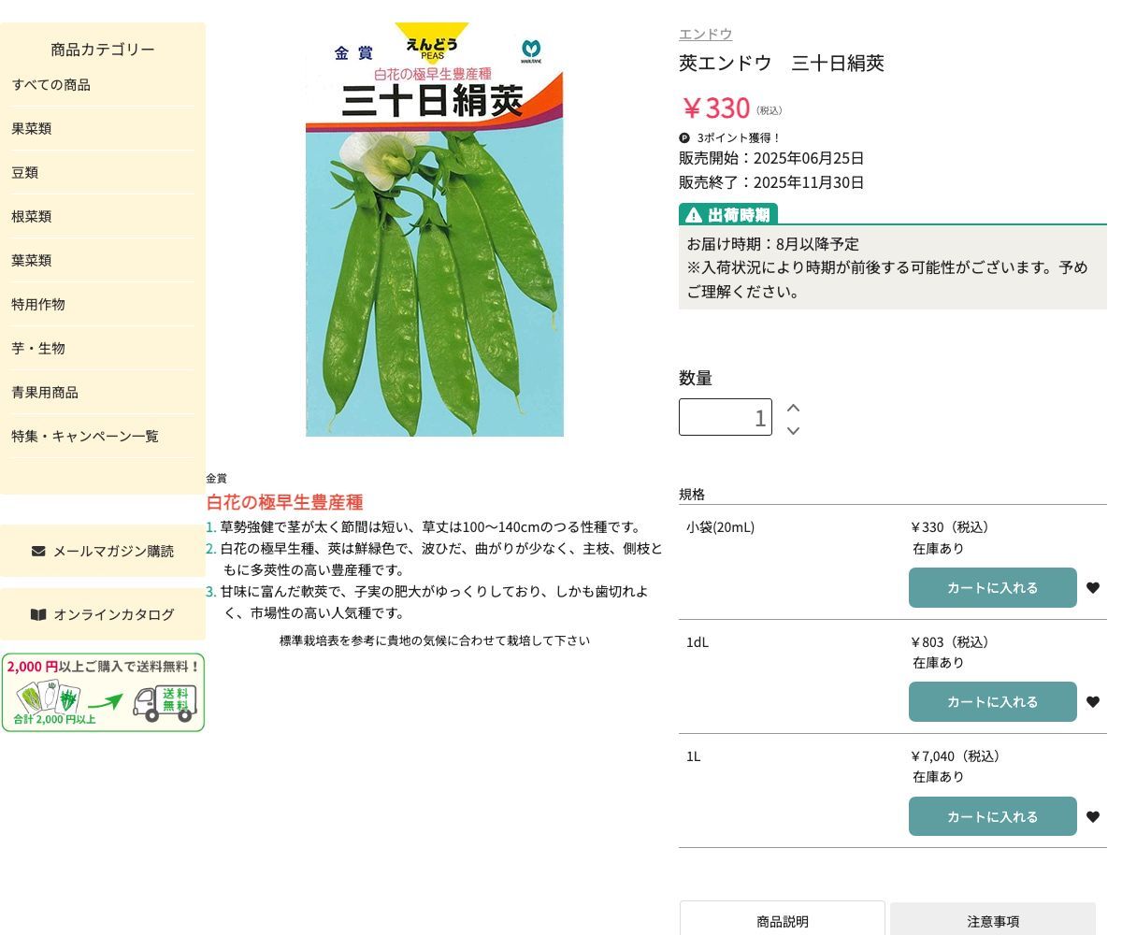Click the P points icon near 3ポイント獲得
The height and width of the screenshot is (935, 1122).
(x=684, y=137)
